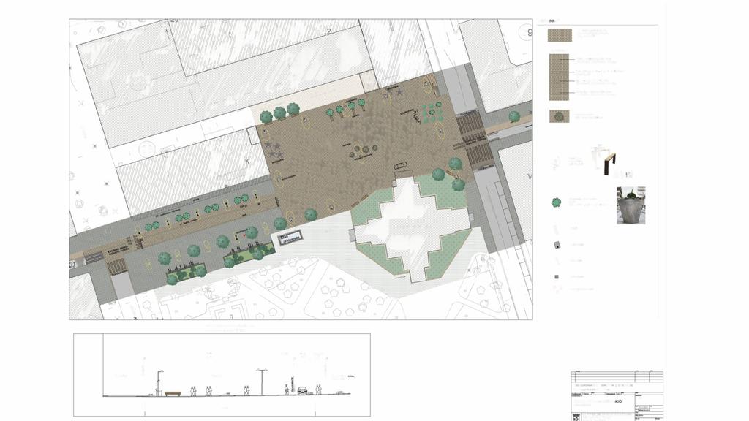Click the green dot grid on plaza
The height and width of the screenshot is (421, 749).
[432, 112]
